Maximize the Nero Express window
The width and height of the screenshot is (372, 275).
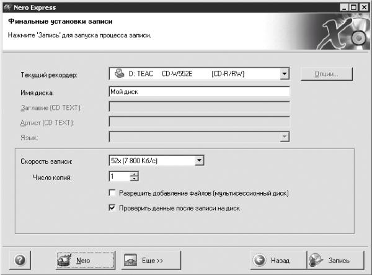pyautogui.click(x=353, y=7)
